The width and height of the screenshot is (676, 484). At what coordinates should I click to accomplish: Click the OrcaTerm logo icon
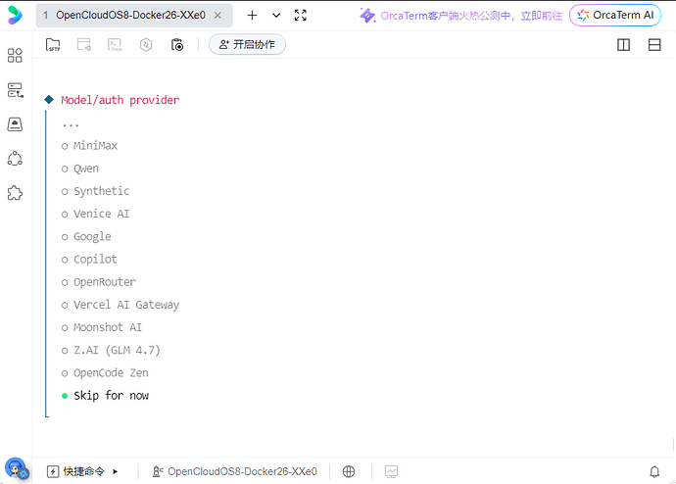(15, 15)
